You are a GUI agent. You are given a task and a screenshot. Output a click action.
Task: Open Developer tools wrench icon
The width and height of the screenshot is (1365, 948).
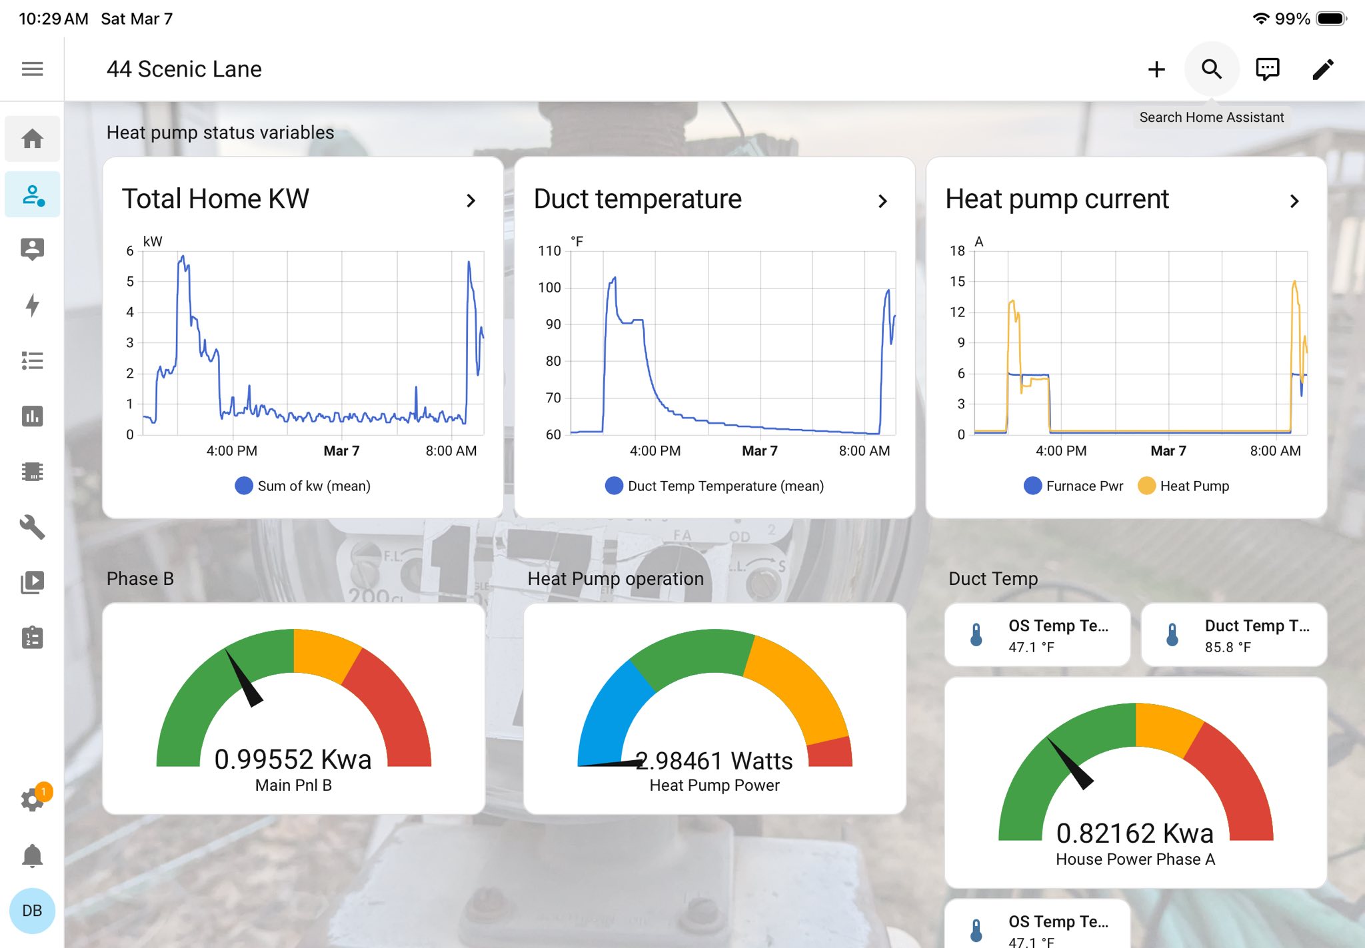[x=32, y=527]
